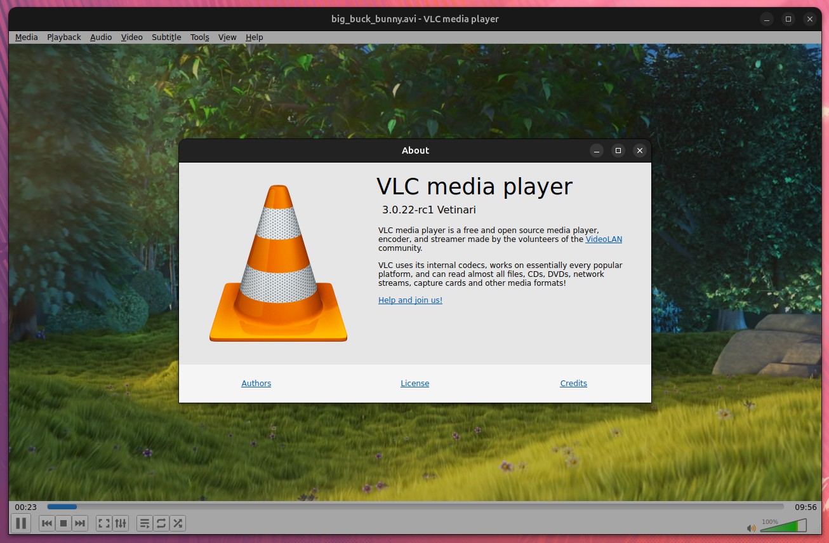
Task: Toggle total time label 09:56
Action: click(806, 507)
